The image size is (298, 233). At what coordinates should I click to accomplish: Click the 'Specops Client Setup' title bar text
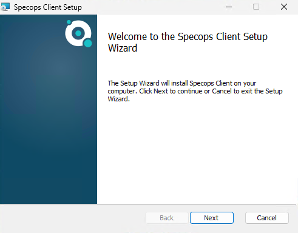click(x=48, y=7)
